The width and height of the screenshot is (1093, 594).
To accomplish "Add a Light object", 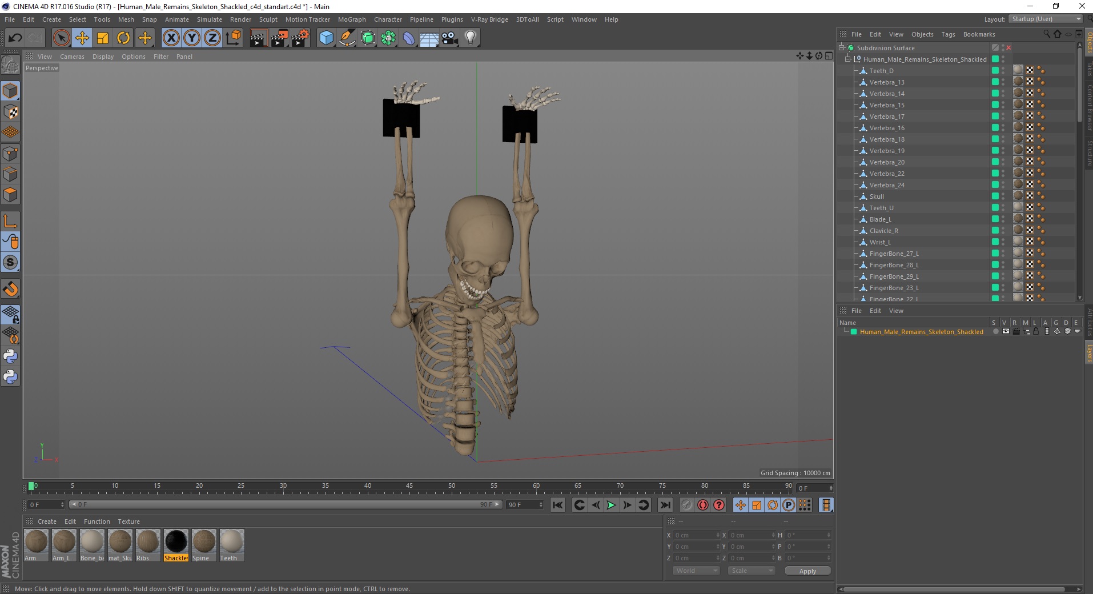I will [470, 38].
